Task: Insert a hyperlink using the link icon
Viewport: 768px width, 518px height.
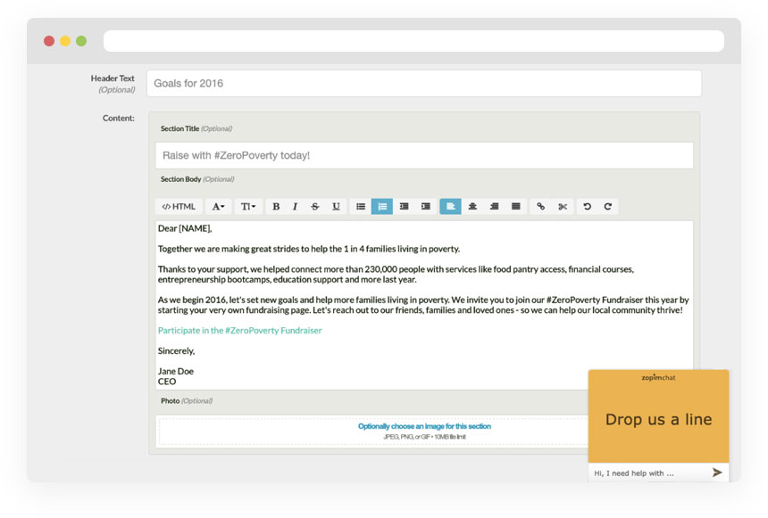Action: 541,206
